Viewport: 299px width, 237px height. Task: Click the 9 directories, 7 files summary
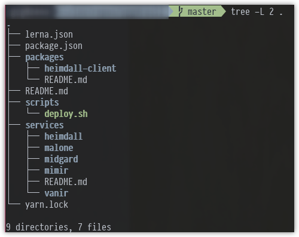(x=59, y=227)
